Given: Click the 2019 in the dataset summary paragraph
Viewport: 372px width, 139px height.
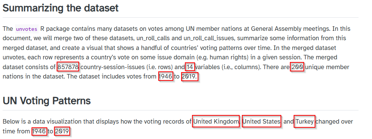Looking at the screenshot, I should pos(189,77).
